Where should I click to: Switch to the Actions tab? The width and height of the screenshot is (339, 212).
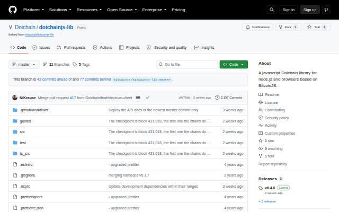102,47
